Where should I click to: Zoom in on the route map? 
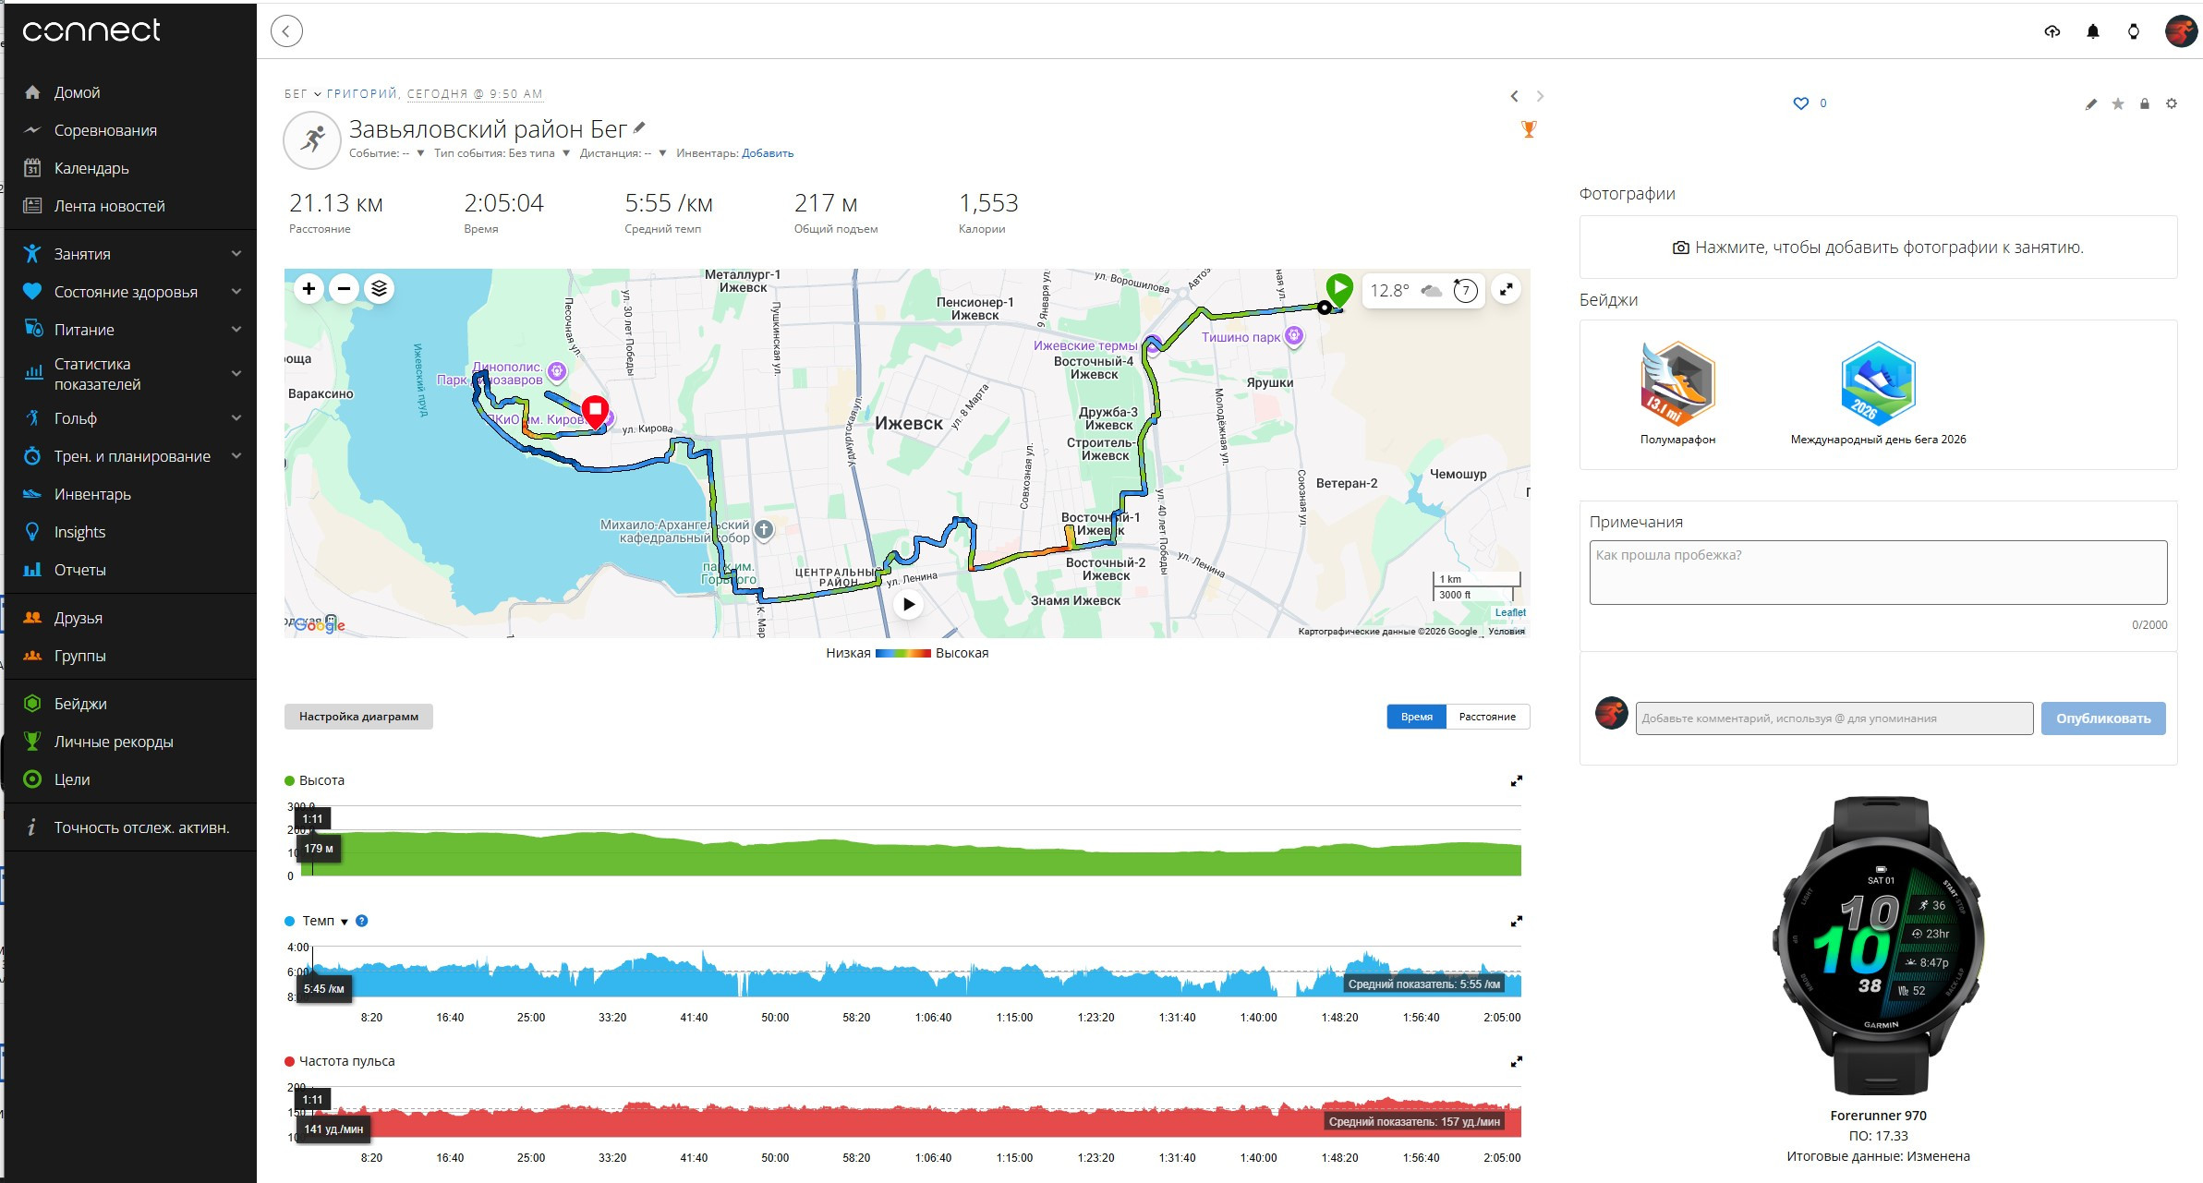pos(309,289)
